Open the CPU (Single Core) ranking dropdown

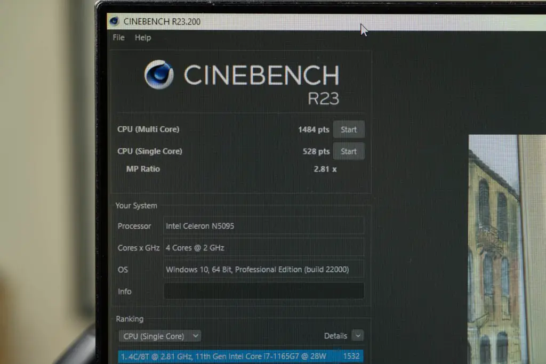point(160,336)
